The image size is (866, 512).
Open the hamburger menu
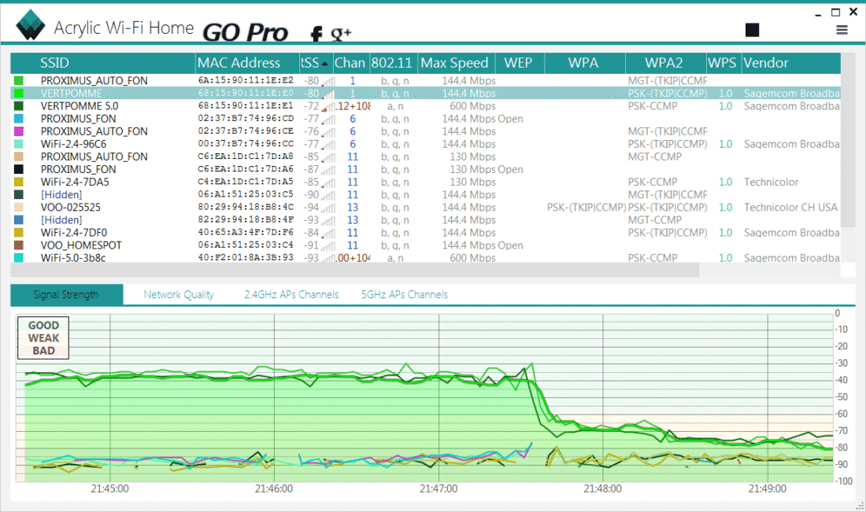[842, 30]
